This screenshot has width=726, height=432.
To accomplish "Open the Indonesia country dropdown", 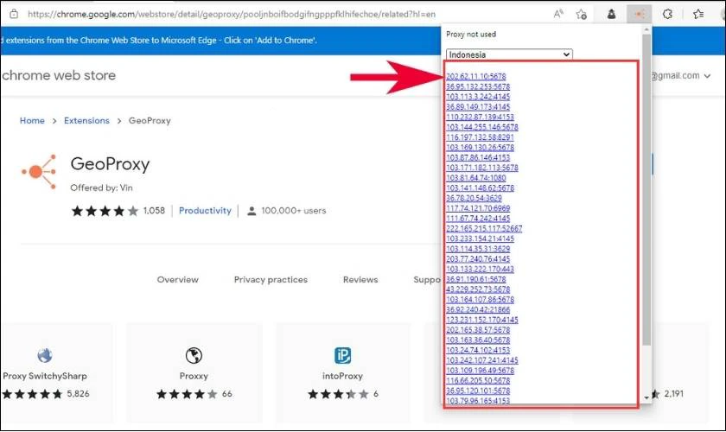I will (509, 54).
